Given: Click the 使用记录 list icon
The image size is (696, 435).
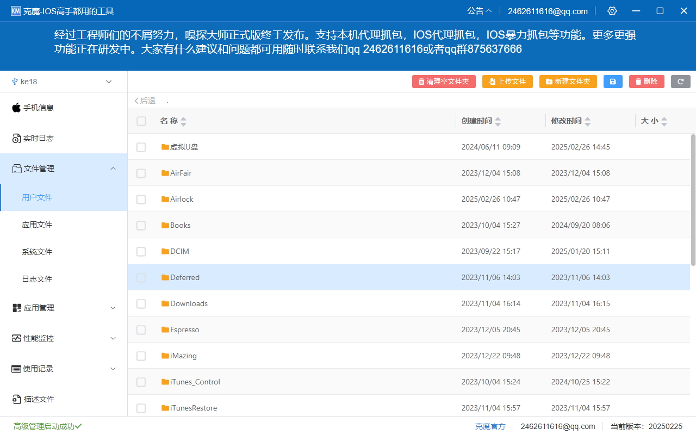Looking at the screenshot, I should 16,369.
